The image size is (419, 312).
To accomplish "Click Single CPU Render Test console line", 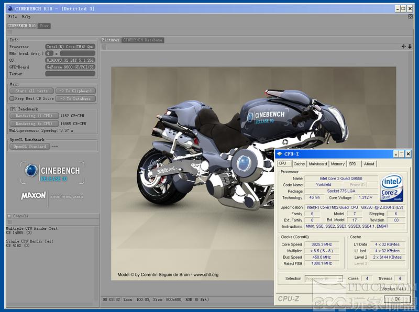I will tap(30, 241).
